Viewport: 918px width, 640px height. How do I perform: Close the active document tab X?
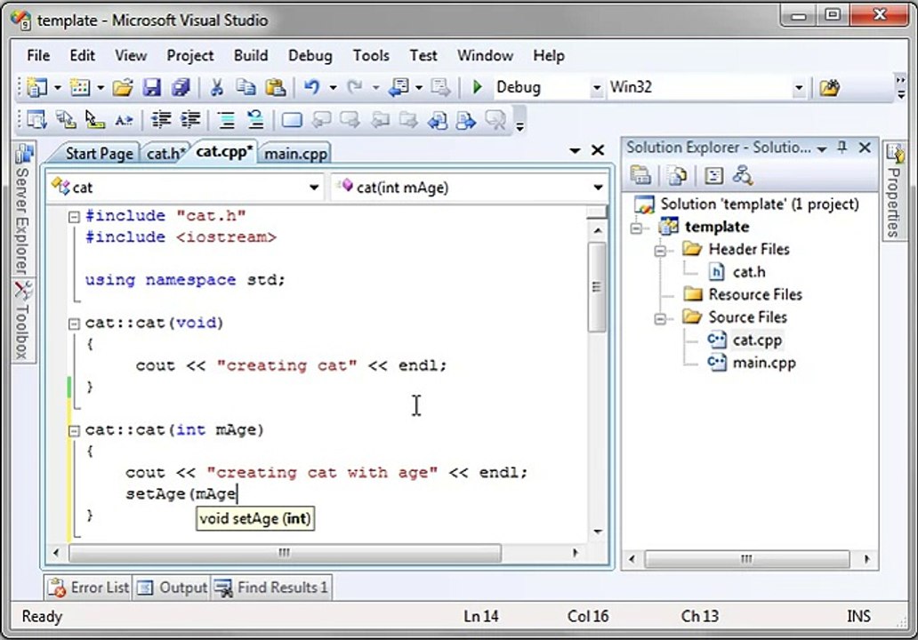(x=597, y=150)
